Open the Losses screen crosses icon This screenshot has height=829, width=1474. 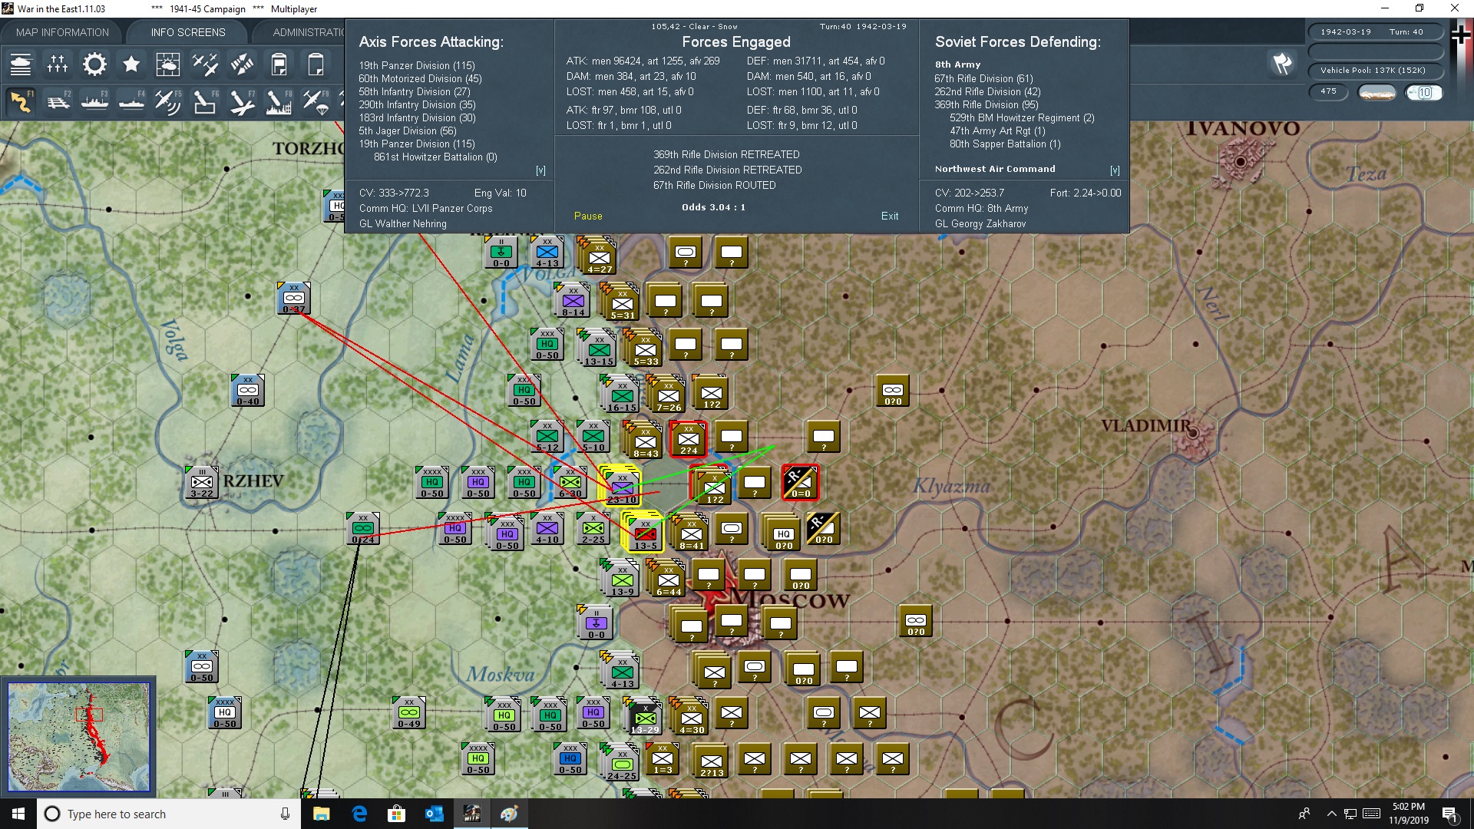click(58, 64)
